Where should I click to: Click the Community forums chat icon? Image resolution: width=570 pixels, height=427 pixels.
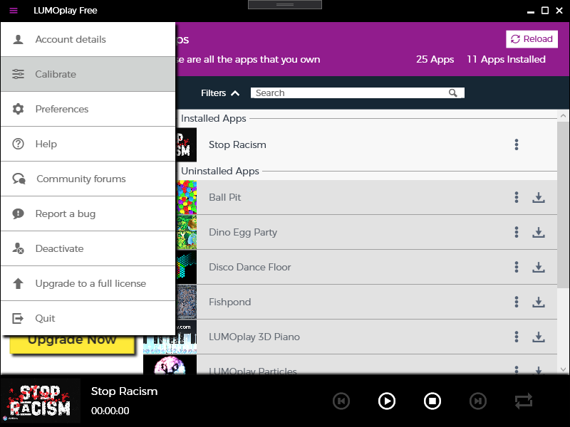pos(19,179)
